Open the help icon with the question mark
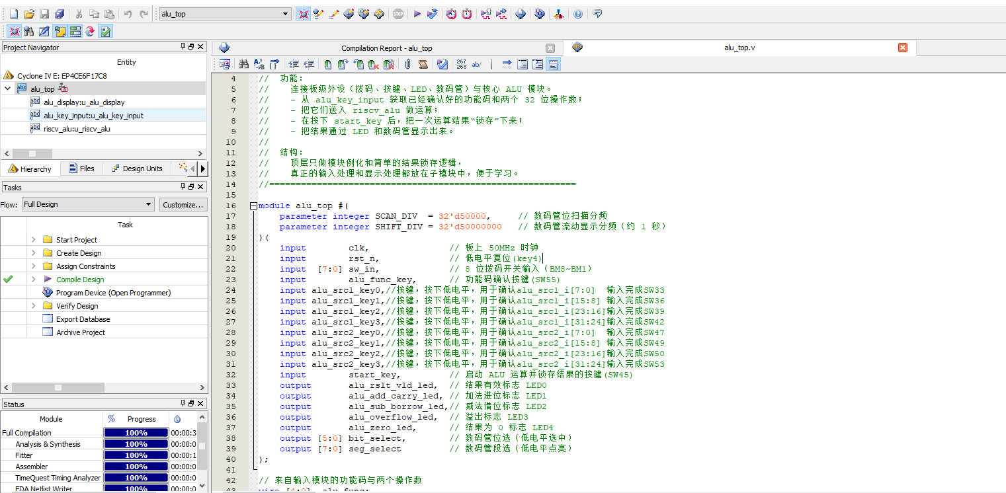Screen dimensions: 1006x493 pyautogui.click(x=578, y=14)
